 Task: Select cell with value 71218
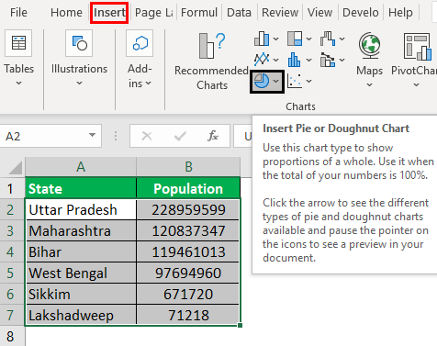click(188, 315)
